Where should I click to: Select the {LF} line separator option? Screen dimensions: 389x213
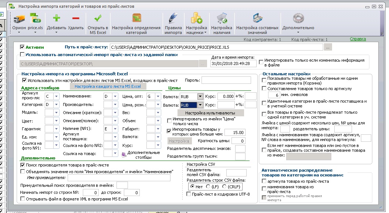pos(208,186)
